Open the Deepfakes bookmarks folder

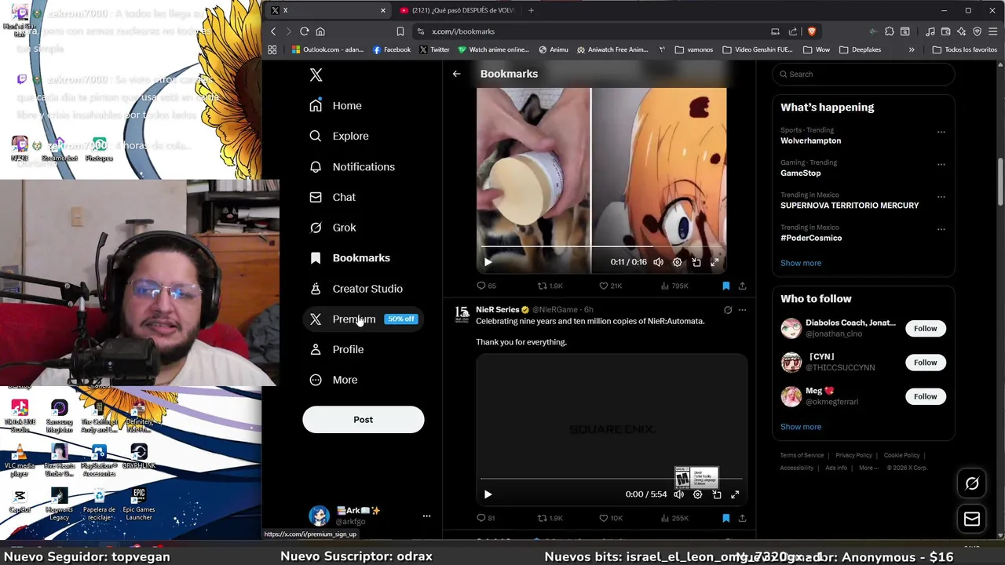[x=860, y=49]
